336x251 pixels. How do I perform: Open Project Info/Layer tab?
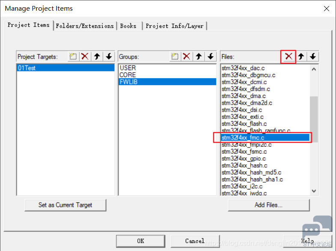tap(175, 26)
